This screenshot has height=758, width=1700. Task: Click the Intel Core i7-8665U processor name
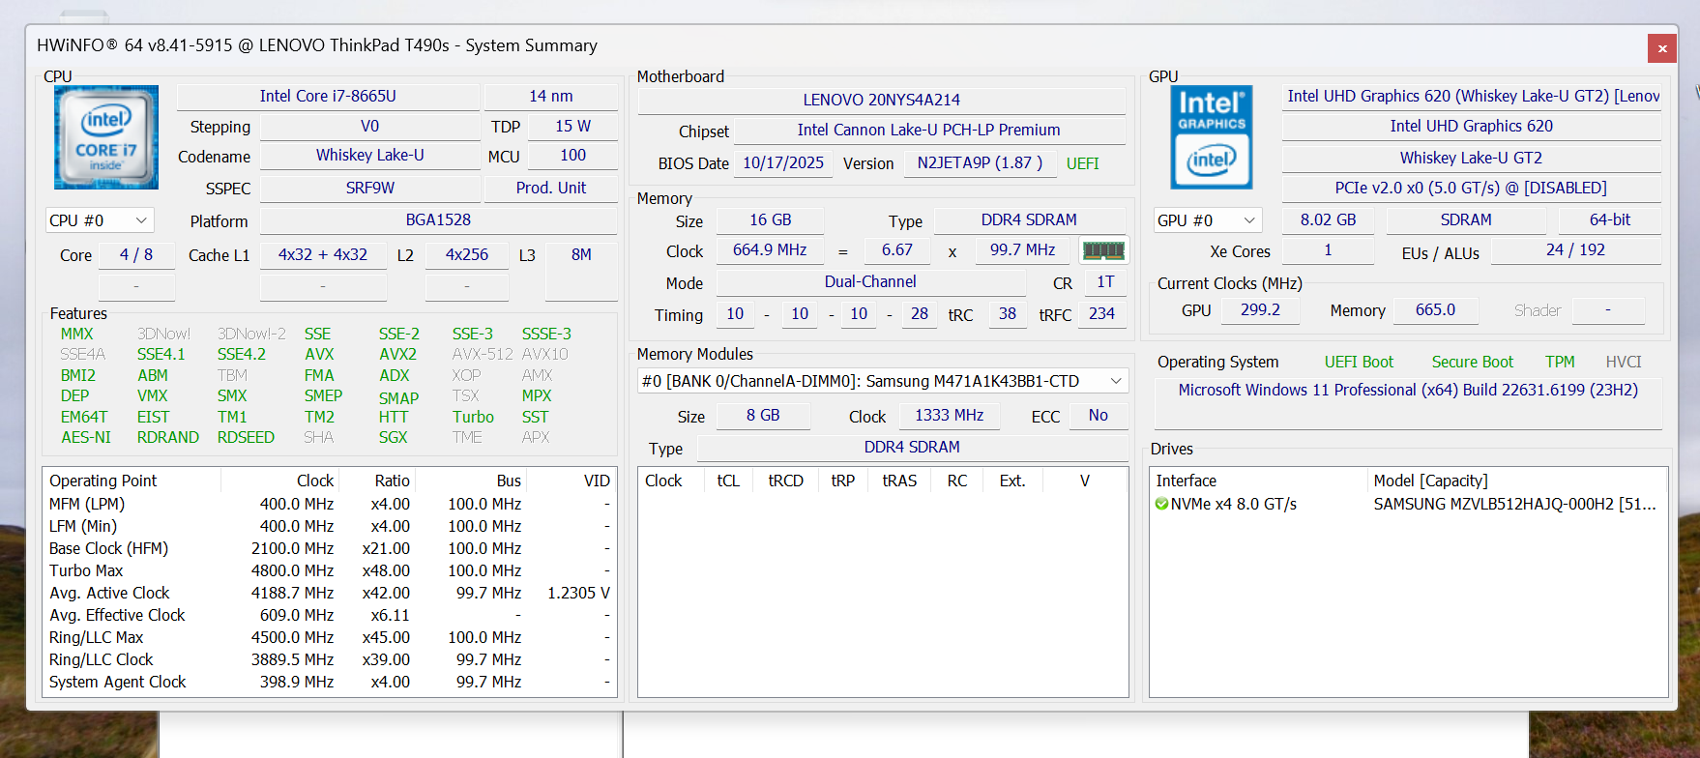(x=328, y=96)
